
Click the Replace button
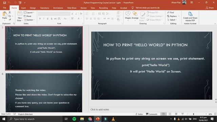(172, 16)
